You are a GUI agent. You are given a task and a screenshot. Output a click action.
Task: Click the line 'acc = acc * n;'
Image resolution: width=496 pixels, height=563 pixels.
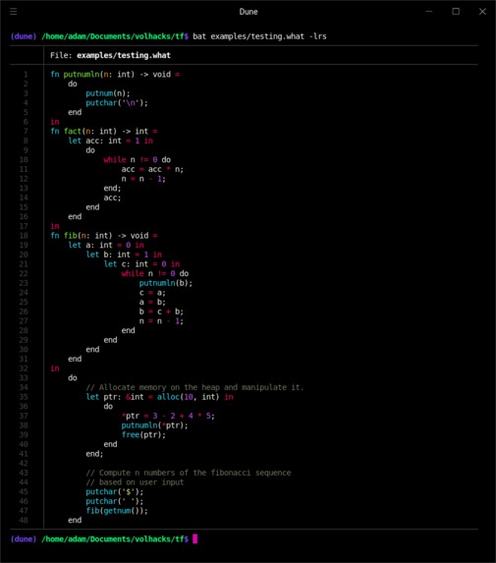[152, 169]
